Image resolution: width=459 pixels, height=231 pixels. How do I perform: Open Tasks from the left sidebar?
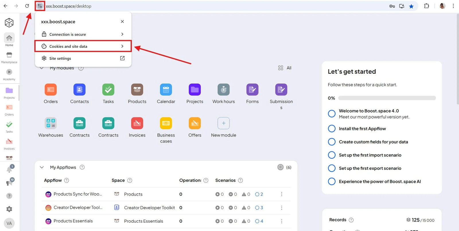(9, 127)
